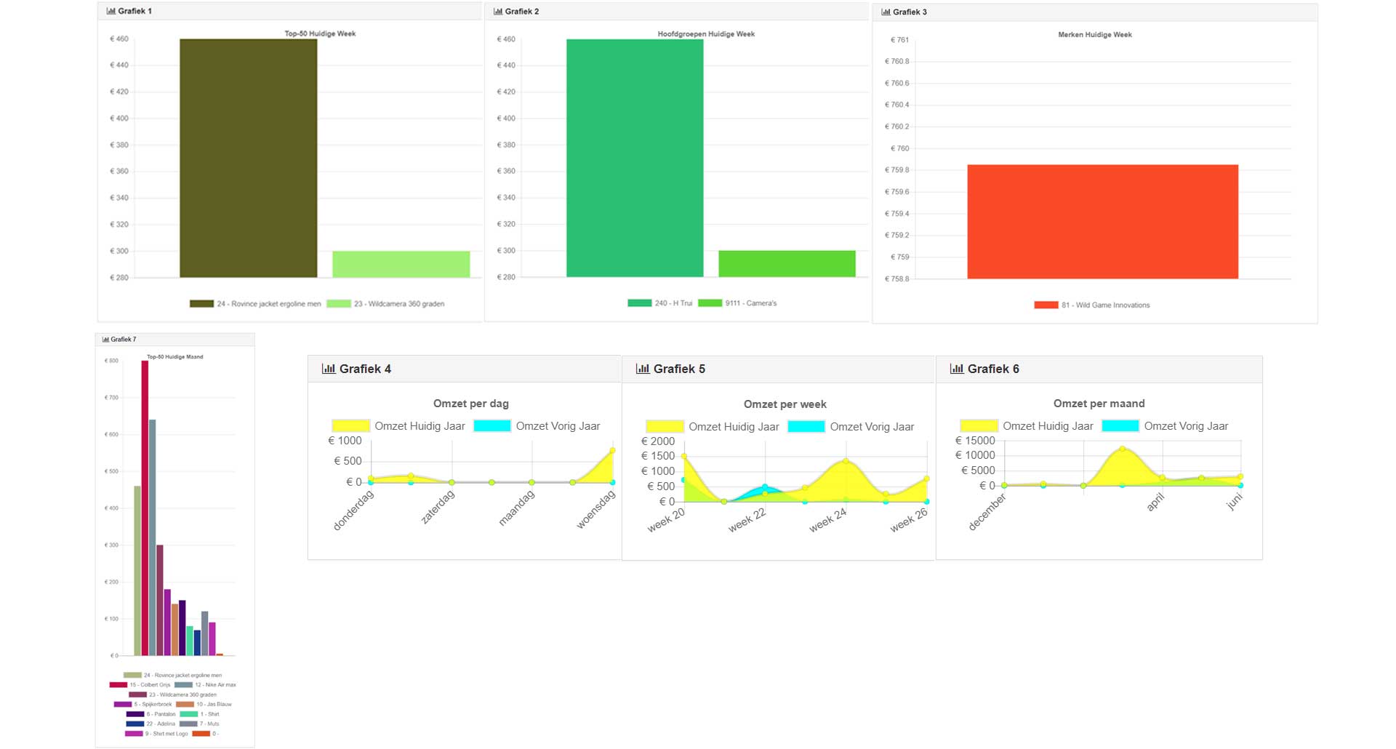Click the tall teal-green bar in Grafiek 2
This screenshot has height=749, width=1396.
coord(635,158)
